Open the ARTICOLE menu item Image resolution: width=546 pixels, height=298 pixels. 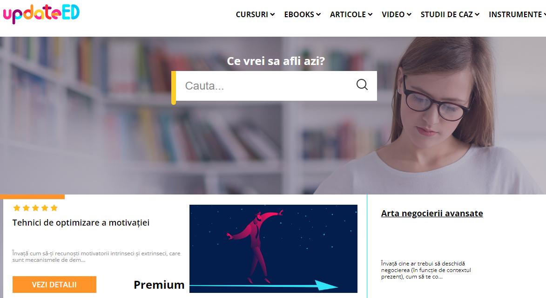tap(348, 14)
